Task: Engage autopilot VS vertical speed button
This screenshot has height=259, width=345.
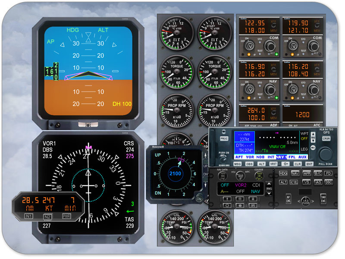Action: point(306,182)
